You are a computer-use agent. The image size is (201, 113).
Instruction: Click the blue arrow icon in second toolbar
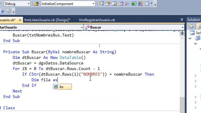[x=2, y=11]
